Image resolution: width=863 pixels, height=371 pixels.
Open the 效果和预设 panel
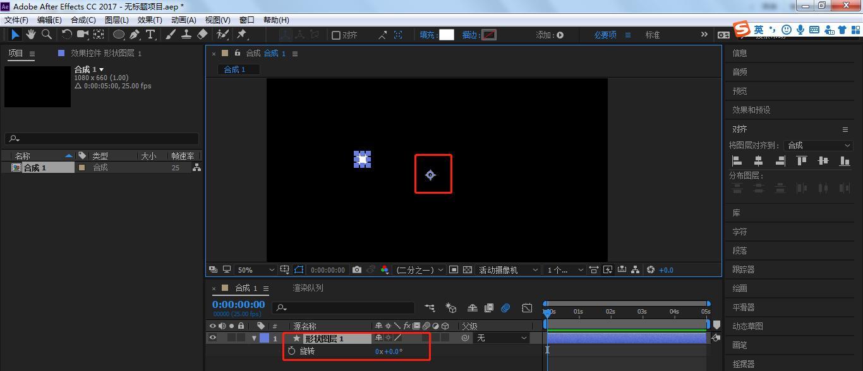point(751,110)
